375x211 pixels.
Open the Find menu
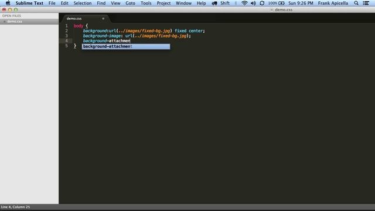pyautogui.click(x=101, y=3)
